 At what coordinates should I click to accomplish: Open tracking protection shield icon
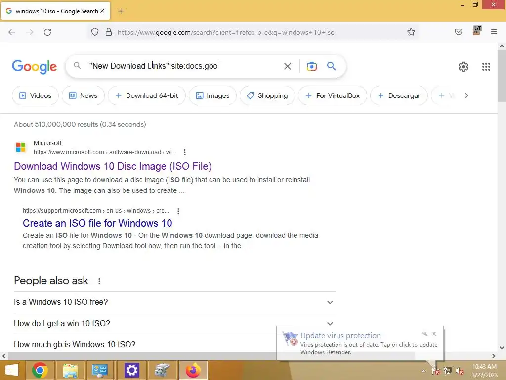click(94, 32)
